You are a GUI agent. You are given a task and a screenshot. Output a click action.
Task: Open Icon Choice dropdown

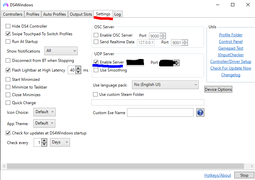pyautogui.click(x=44, y=112)
